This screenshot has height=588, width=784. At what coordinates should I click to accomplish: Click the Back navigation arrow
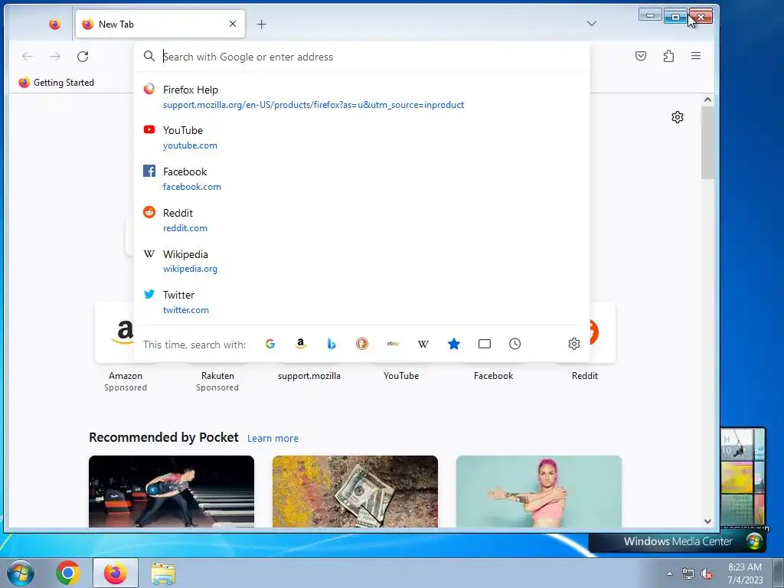[28, 57]
